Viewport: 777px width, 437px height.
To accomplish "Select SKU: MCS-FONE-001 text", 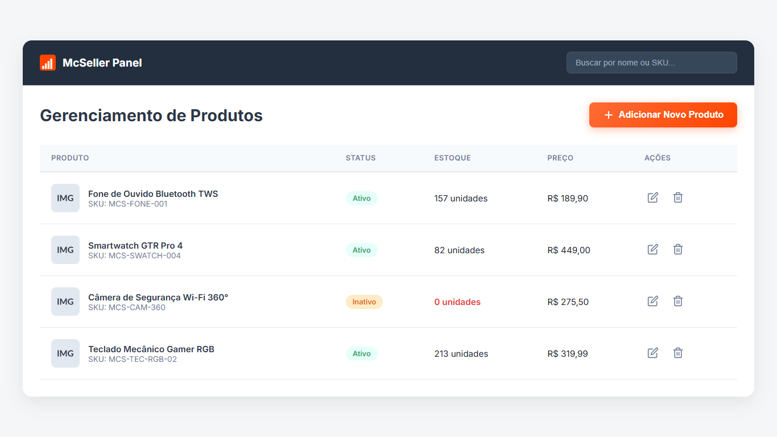I will 128,204.
